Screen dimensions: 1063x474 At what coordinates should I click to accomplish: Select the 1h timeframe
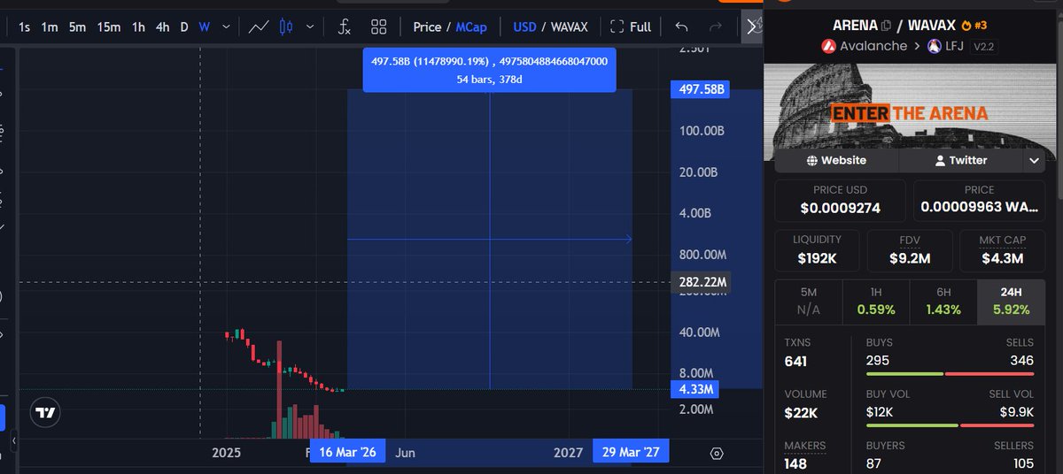click(138, 27)
